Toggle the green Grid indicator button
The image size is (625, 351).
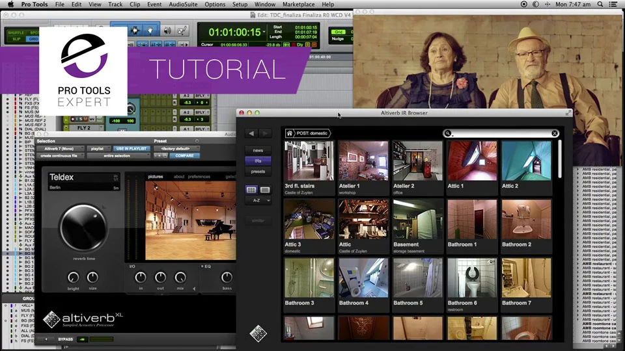pos(339,32)
